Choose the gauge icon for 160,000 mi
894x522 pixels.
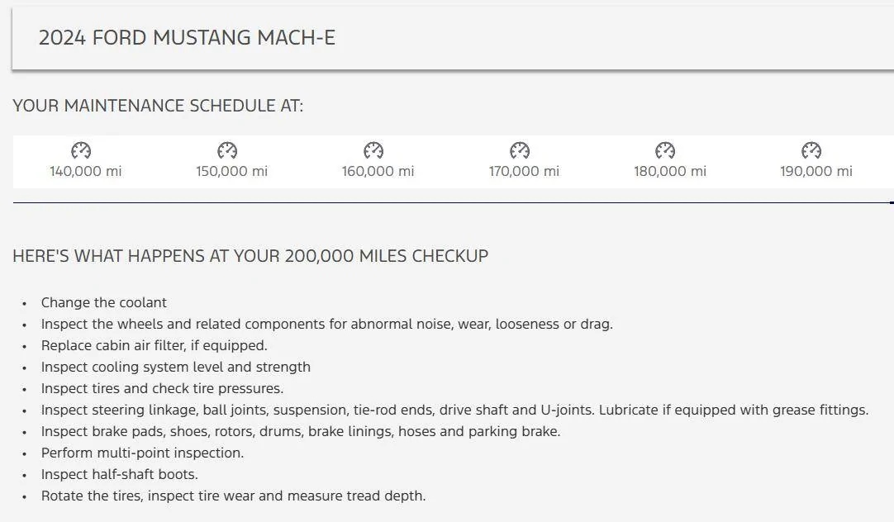pyautogui.click(x=373, y=150)
